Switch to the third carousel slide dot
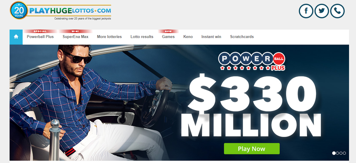The image size is (356, 163). coord(341,153)
